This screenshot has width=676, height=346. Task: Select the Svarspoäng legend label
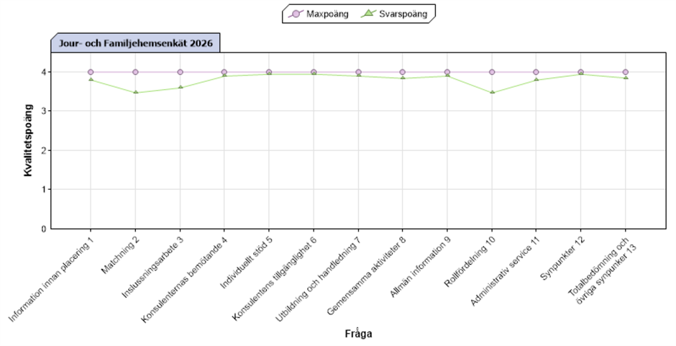click(403, 14)
